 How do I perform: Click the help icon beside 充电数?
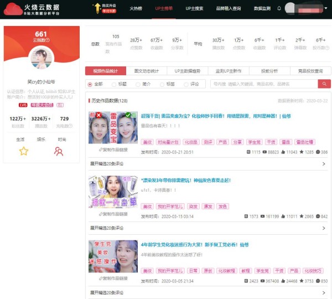pyautogui.click(x=70, y=126)
